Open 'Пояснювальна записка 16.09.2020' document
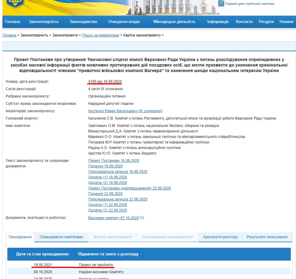Image resolution: width=296 pixels, height=279 pixels. point(118,172)
